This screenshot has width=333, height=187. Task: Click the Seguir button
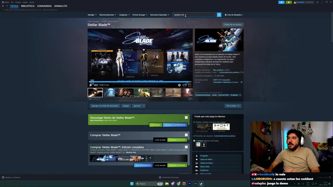coord(126,106)
